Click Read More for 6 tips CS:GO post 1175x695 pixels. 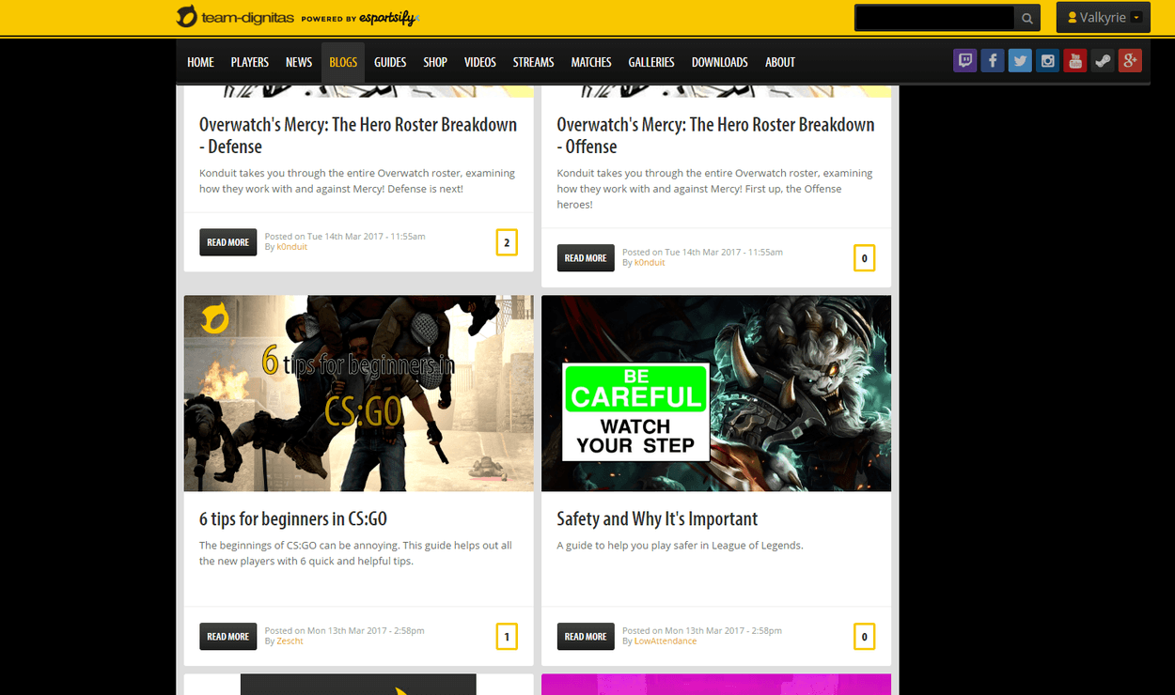[228, 637]
